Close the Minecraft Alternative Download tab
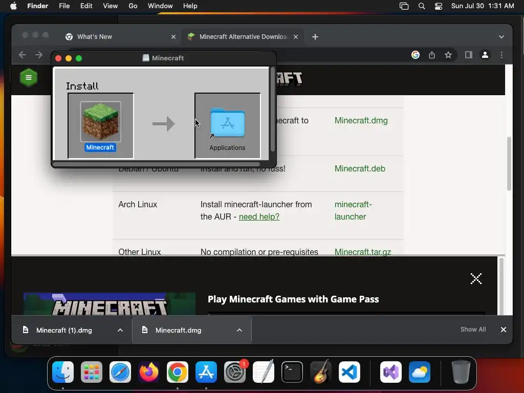 [x=295, y=37]
